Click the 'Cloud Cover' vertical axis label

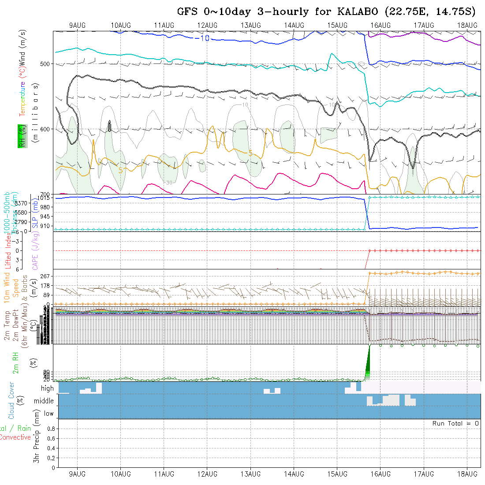pos(11,400)
